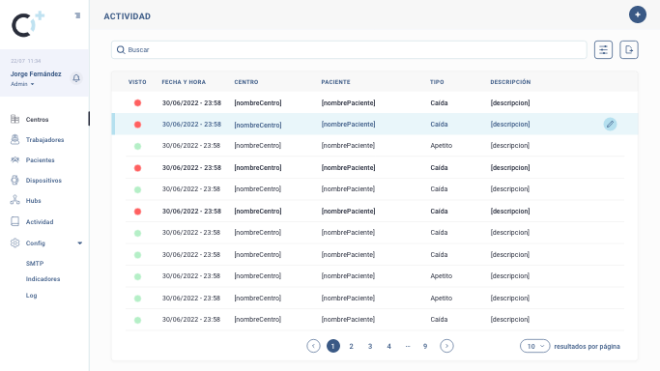
Task: Toggle red status dot in highlighted row
Action: [x=137, y=125]
